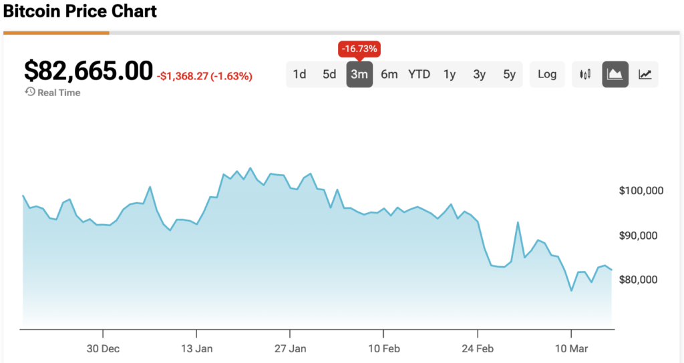
Task: View the 1y price range
Action: pyautogui.click(x=450, y=74)
